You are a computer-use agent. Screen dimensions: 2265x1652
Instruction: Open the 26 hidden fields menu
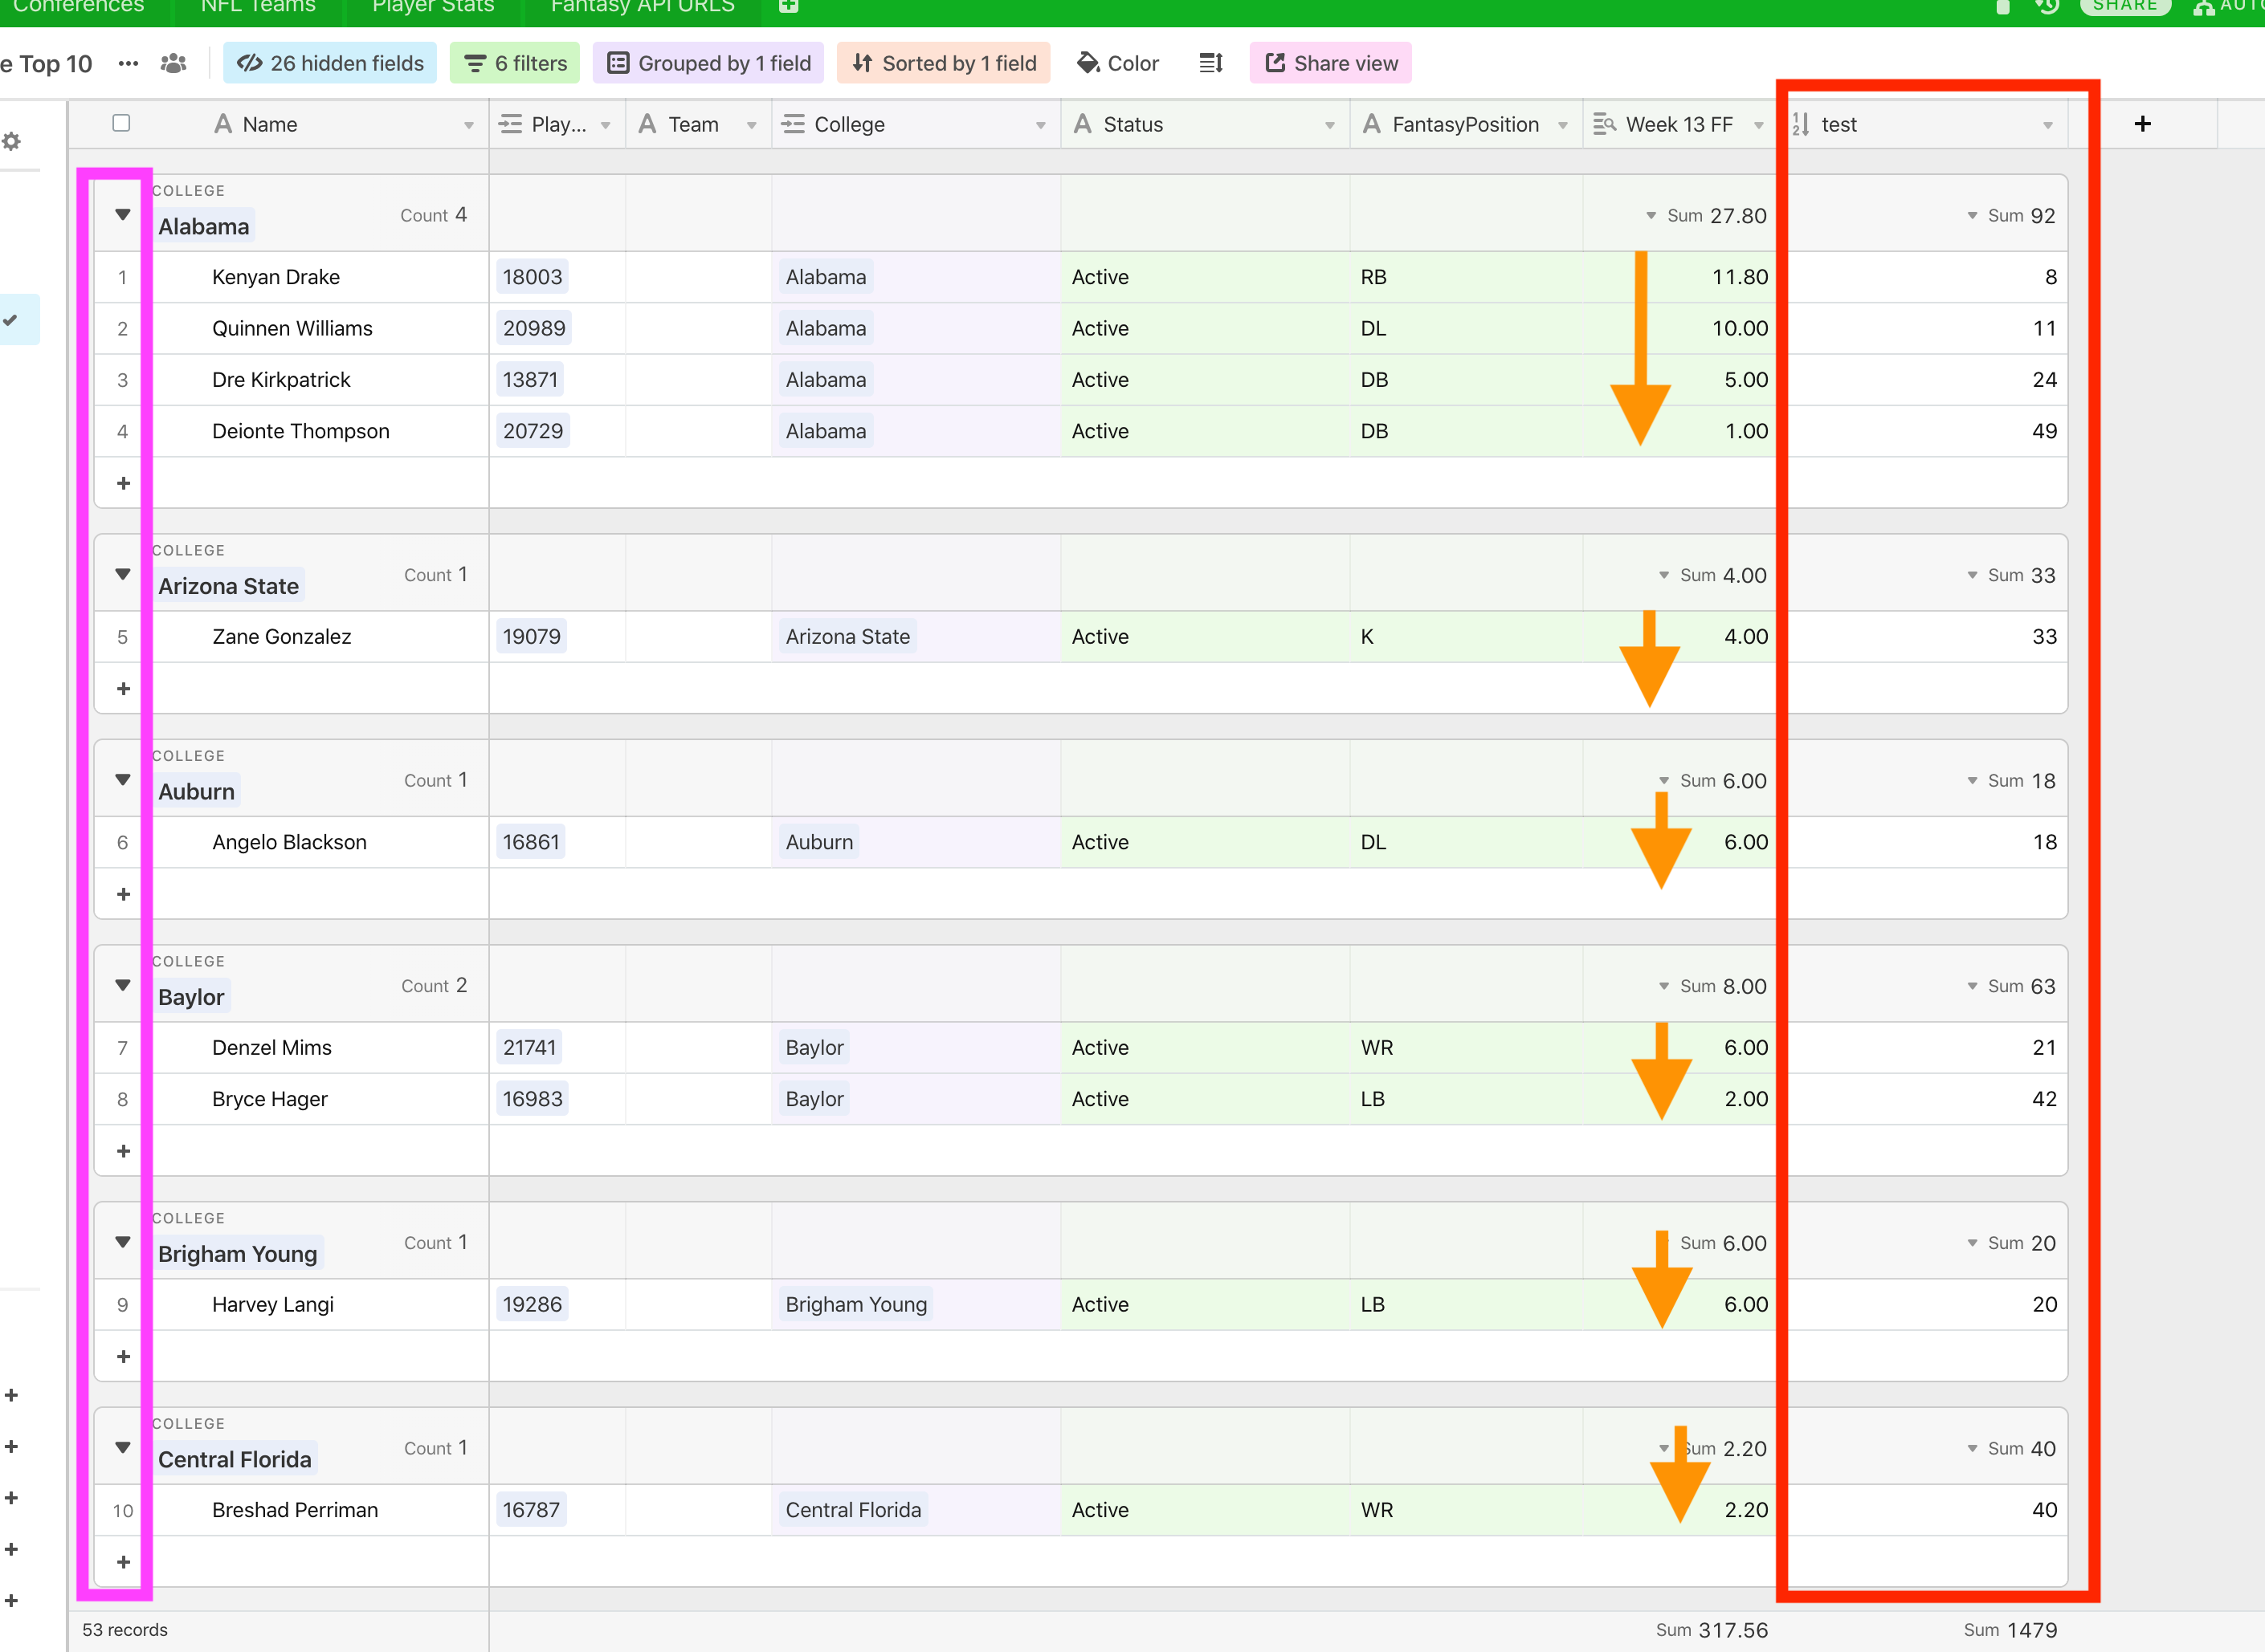tap(329, 63)
